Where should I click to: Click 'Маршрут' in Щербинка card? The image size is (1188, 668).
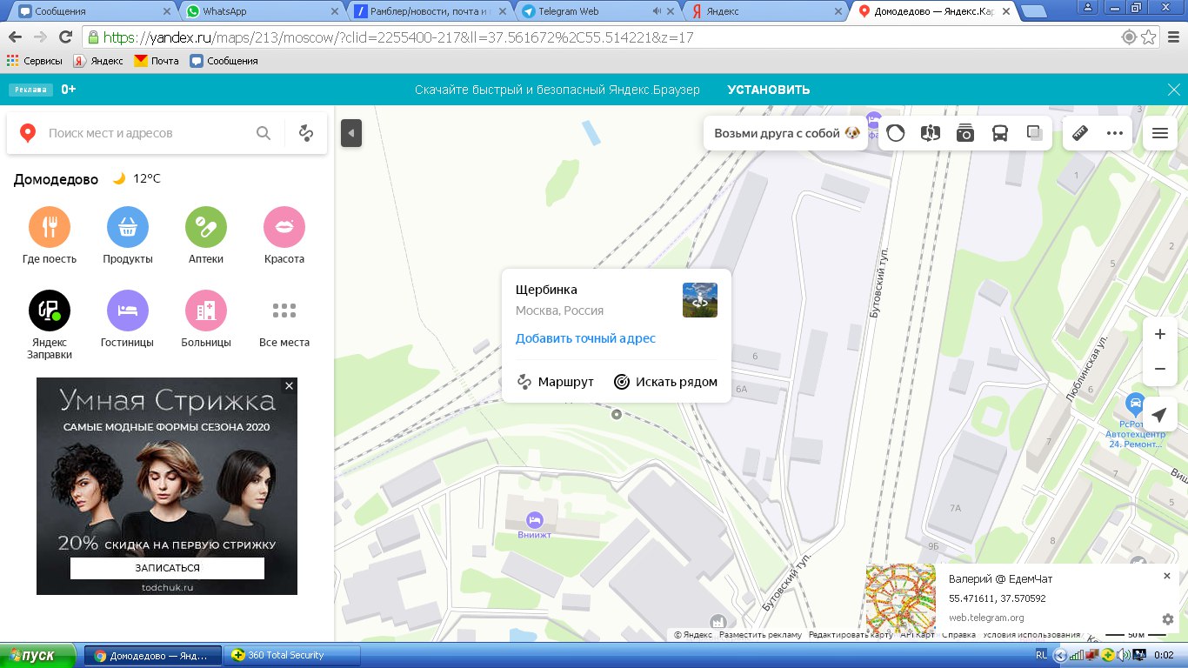point(556,382)
